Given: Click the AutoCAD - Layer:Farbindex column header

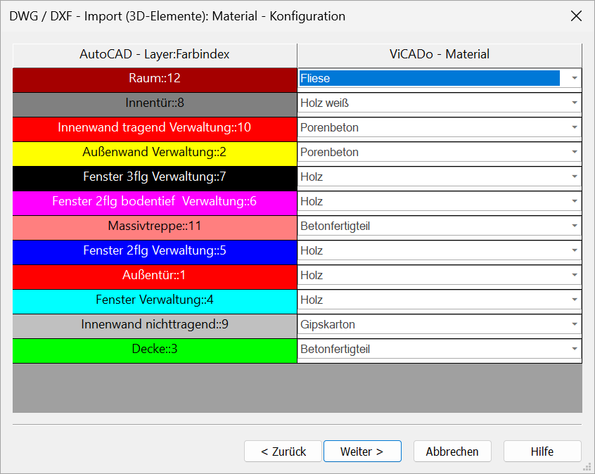Looking at the screenshot, I should (x=155, y=56).
